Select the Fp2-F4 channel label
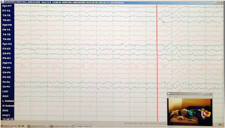Viewport: 225px width, 128px height. (7, 63)
